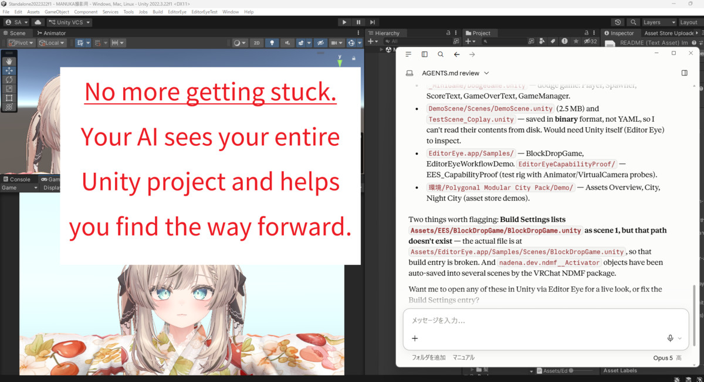Click the plus attach button in chat

(x=415, y=339)
